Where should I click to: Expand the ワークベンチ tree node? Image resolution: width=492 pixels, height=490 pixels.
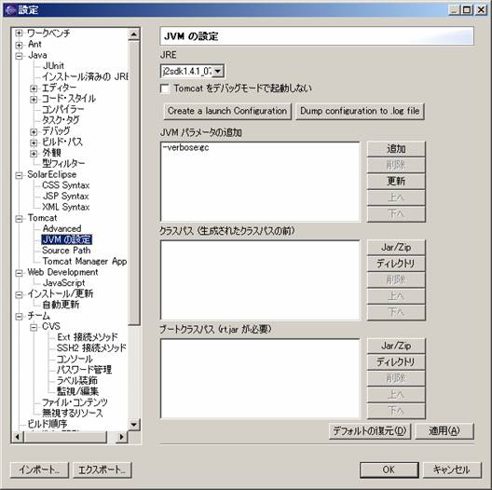click(19, 34)
